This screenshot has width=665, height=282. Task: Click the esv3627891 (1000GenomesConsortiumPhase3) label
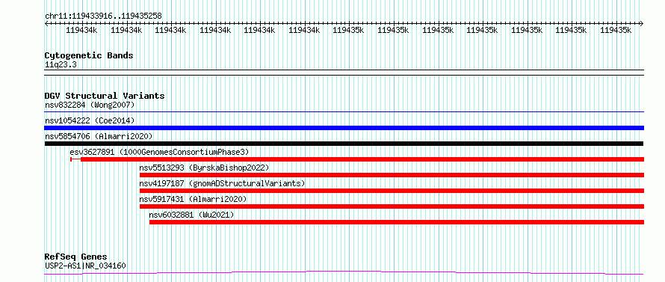coord(159,152)
